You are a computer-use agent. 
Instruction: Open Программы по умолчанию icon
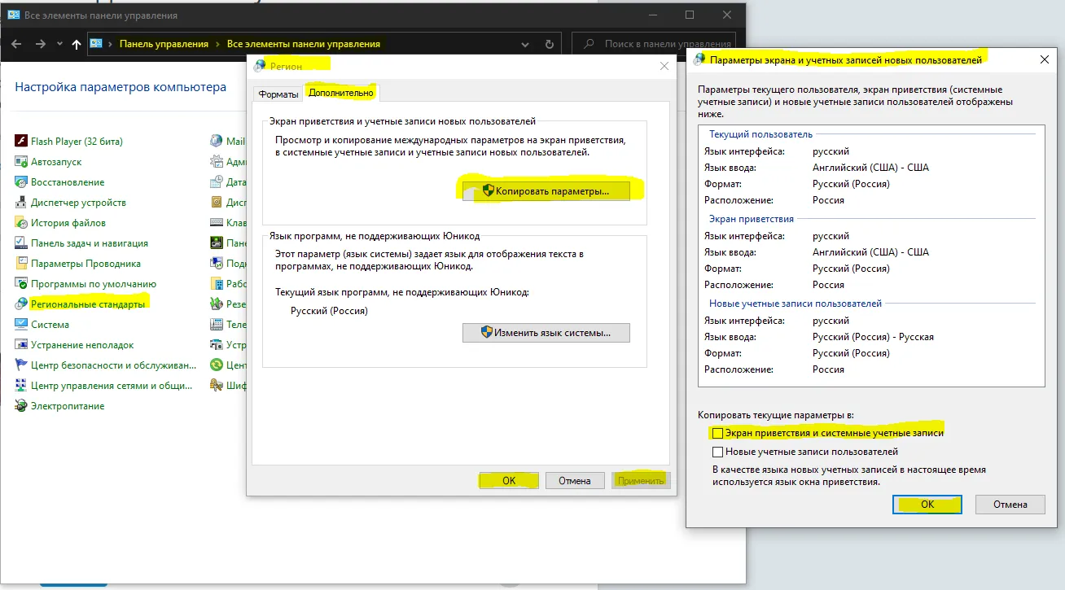point(21,283)
